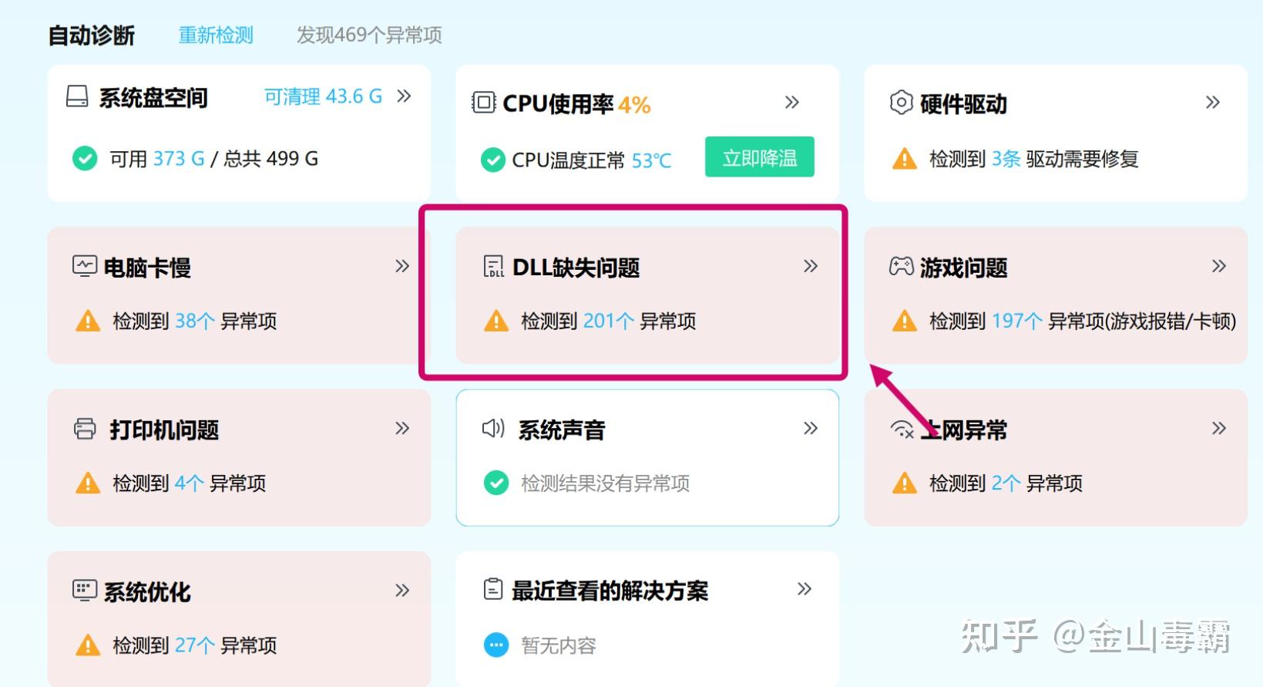Expand the DLL缺失问题 card details
The height and width of the screenshot is (687, 1263).
(810, 266)
